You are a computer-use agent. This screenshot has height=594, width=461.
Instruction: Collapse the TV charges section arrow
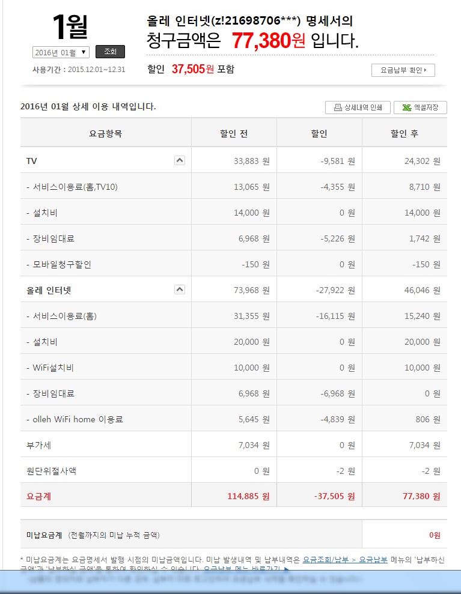click(179, 160)
